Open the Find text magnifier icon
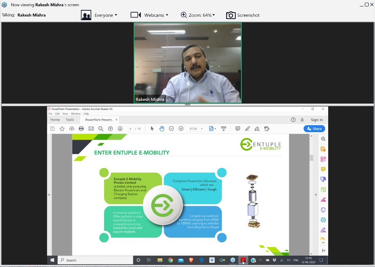The width and height of the screenshot is (375, 267). (x=101, y=129)
